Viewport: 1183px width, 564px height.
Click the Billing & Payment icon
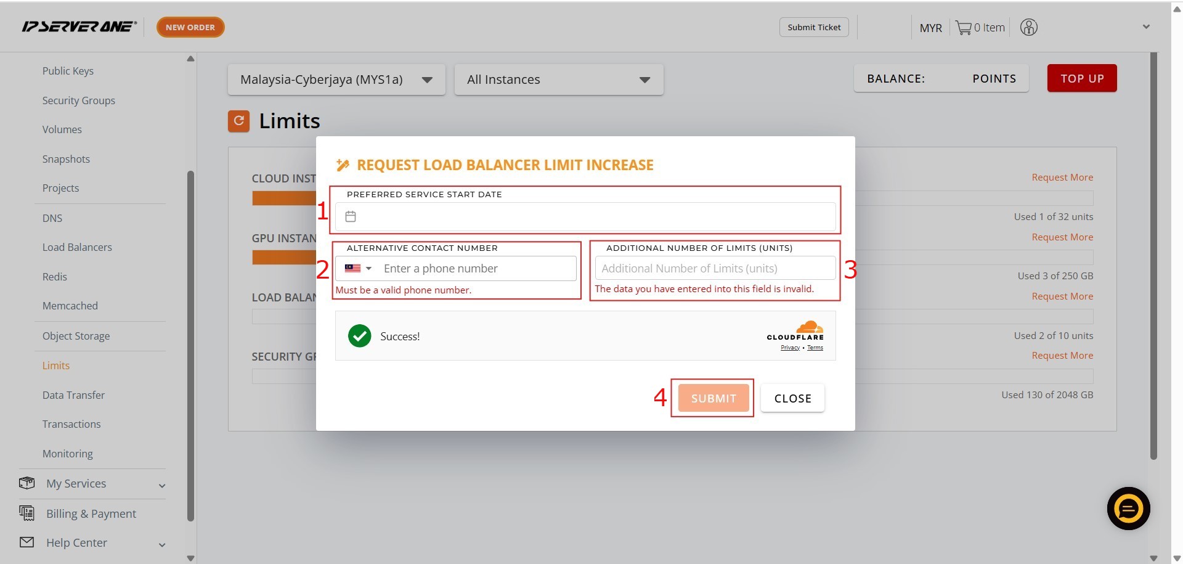click(x=26, y=513)
